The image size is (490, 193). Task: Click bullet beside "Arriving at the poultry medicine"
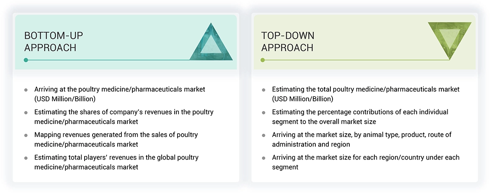[26, 90]
